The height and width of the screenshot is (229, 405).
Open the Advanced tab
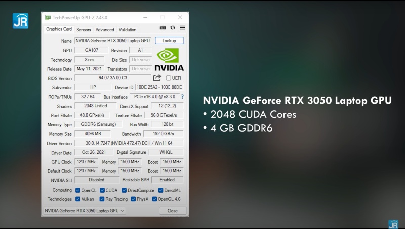coord(105,30)
